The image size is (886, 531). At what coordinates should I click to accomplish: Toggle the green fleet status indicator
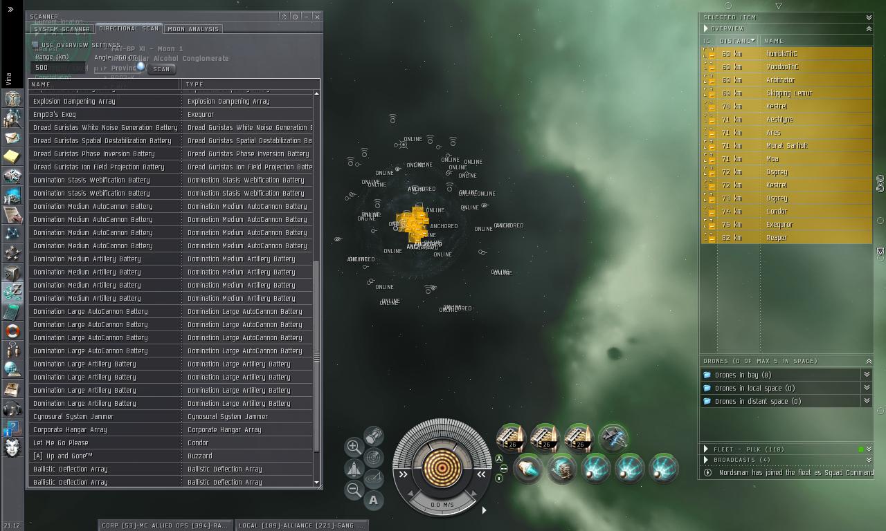click(x=860, y=449)
